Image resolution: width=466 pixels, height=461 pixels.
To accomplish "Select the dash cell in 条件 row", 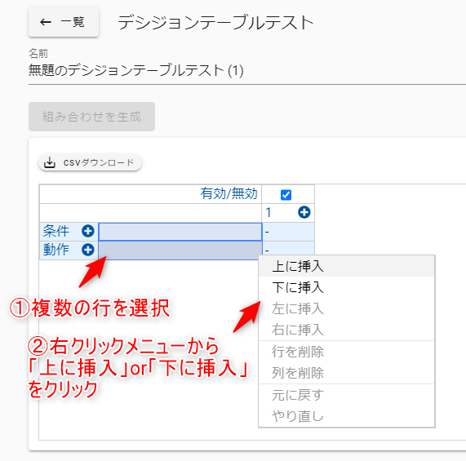I will 288,232.
